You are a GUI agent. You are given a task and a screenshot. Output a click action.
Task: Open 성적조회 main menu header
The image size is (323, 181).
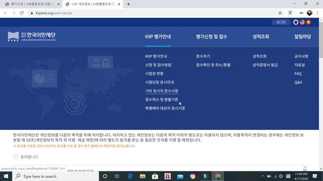(261, 37)
